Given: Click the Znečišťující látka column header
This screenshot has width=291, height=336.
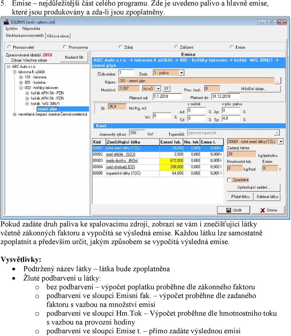Looking at the screenshot, I should pyautogui.click(x=133, y=142).
